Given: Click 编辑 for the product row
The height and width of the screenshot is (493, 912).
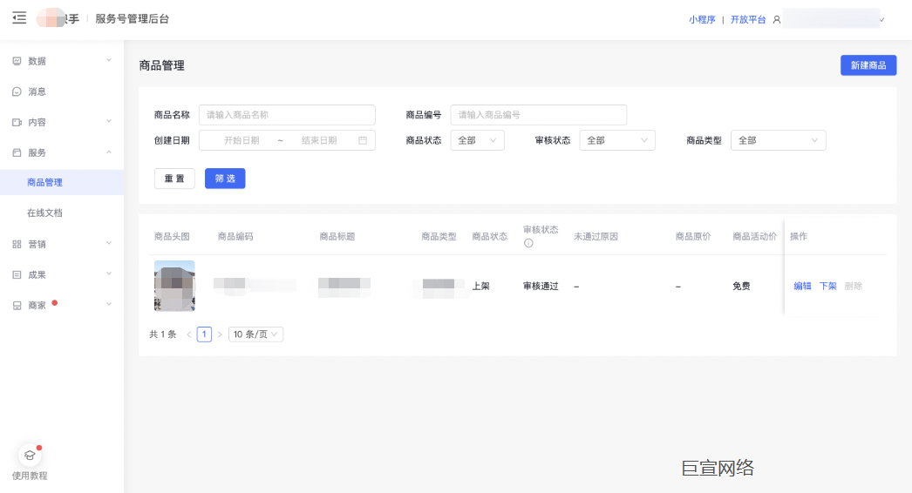Looking at the screenshot, I should point(803,286).
